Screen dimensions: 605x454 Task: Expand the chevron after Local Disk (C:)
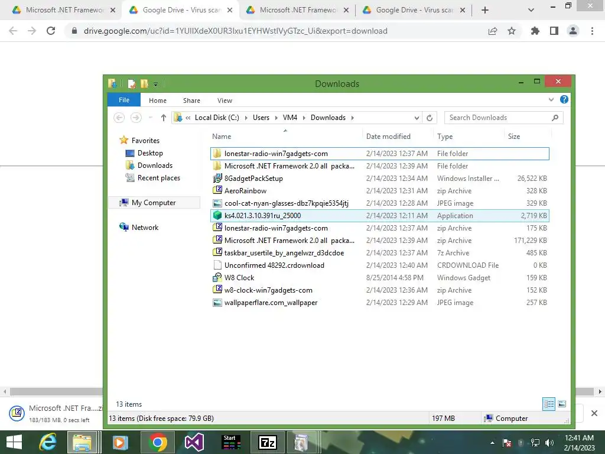tap(246, 118)
